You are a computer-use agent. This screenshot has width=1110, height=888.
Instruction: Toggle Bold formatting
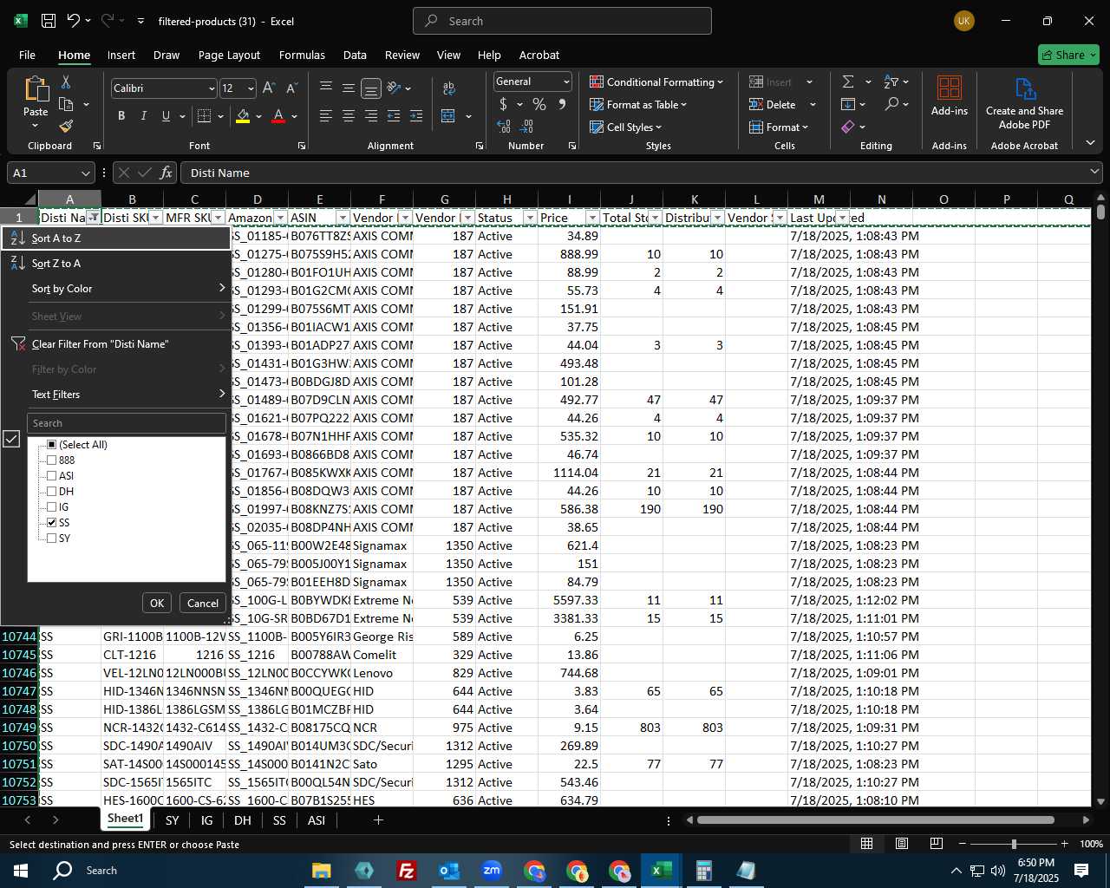(121, 115)
